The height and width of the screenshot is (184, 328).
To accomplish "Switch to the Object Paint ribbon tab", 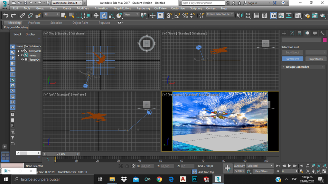I will click(x=80, y=23).
